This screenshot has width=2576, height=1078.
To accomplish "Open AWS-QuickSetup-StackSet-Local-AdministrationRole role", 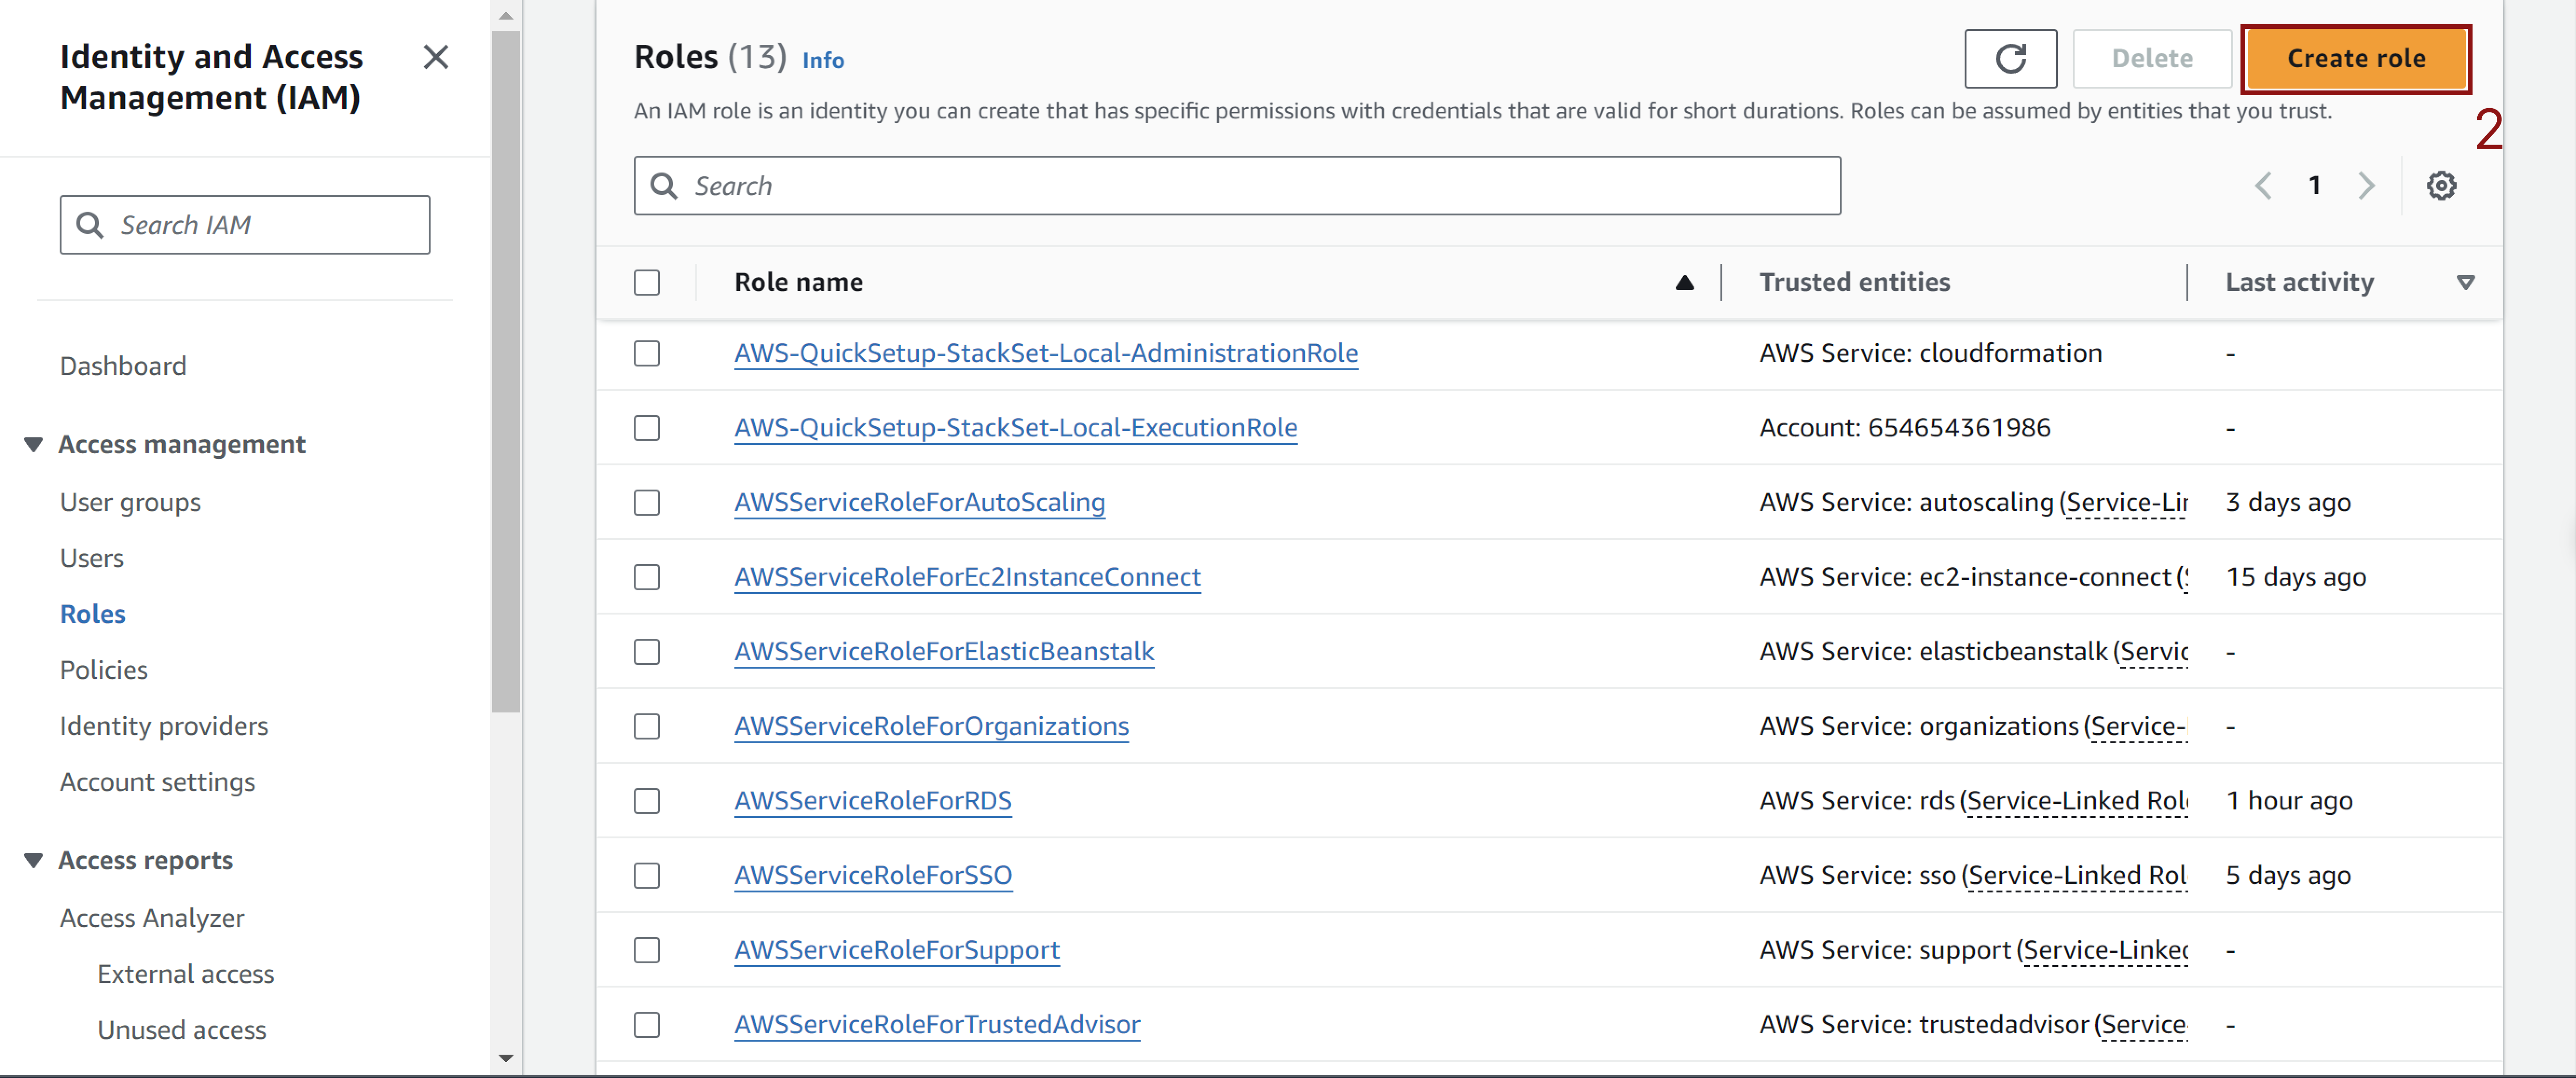I will tap(1046, 353).
